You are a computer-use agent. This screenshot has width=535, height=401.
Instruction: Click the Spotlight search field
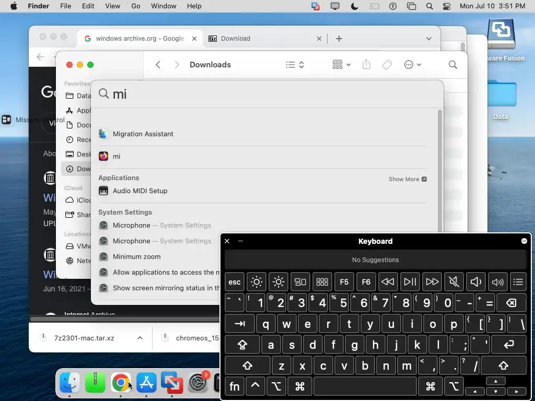point(267,94)
